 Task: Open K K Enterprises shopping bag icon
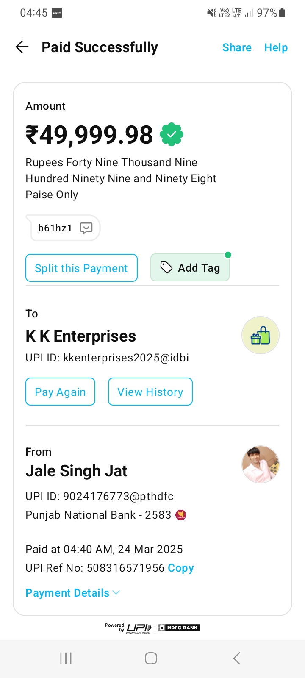coord(260,335)
